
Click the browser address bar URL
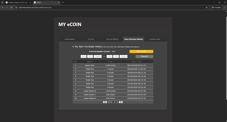35,7
